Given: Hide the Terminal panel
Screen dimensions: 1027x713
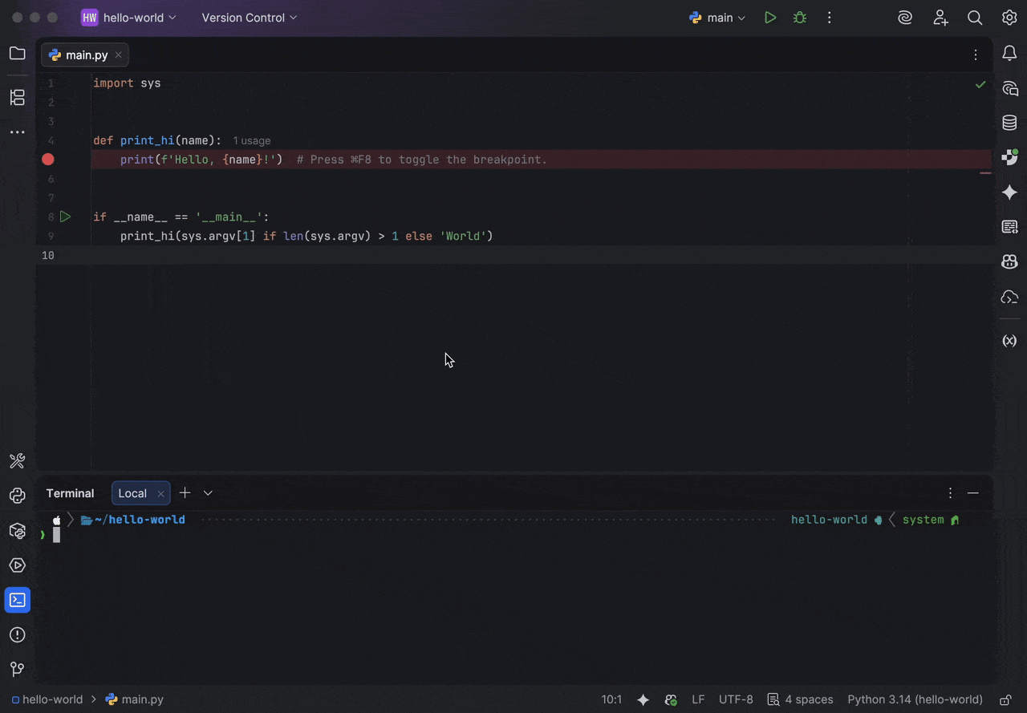Looking at the screenshot, I should point(973,493).
